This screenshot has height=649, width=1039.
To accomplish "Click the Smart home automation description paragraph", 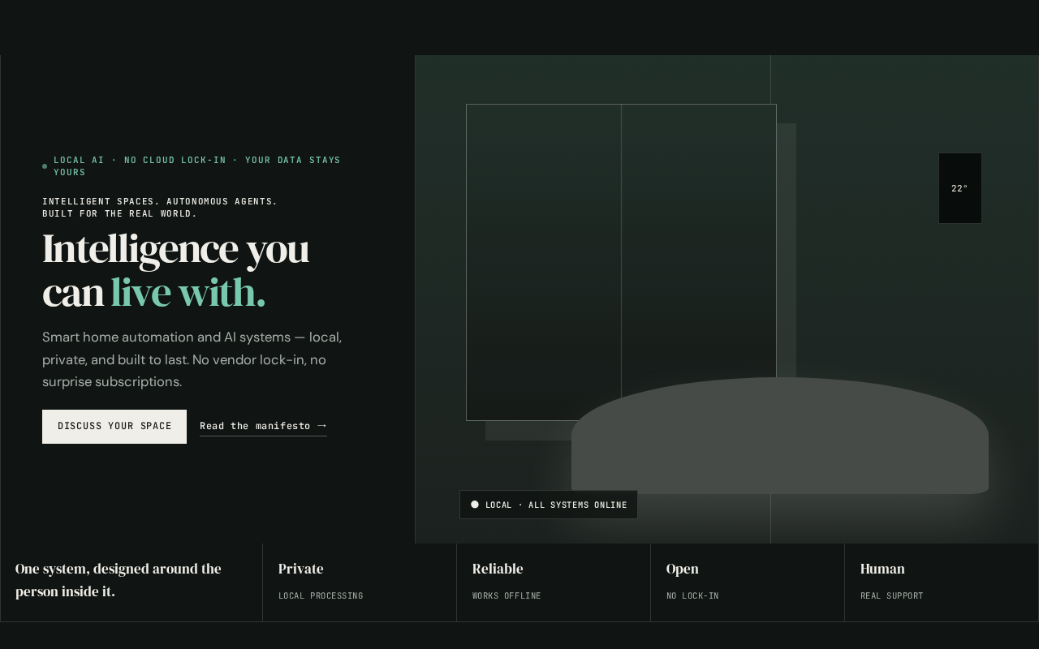I will point(192,359).
